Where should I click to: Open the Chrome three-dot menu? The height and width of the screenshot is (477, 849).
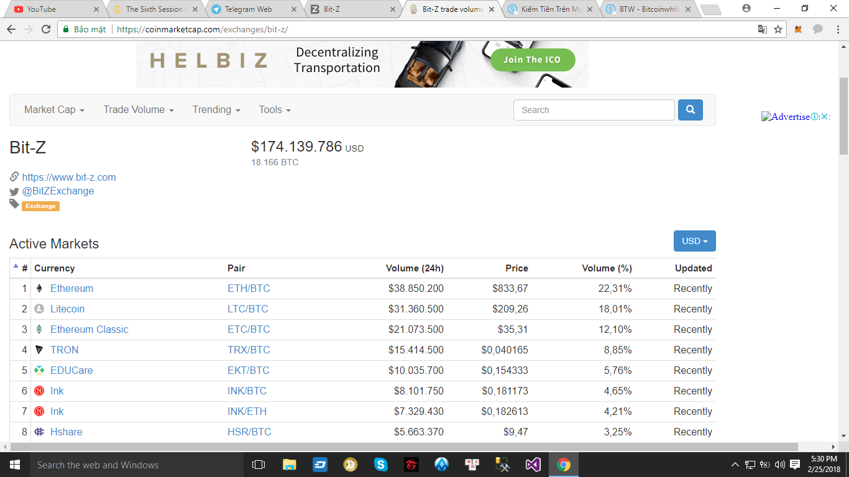837,29
